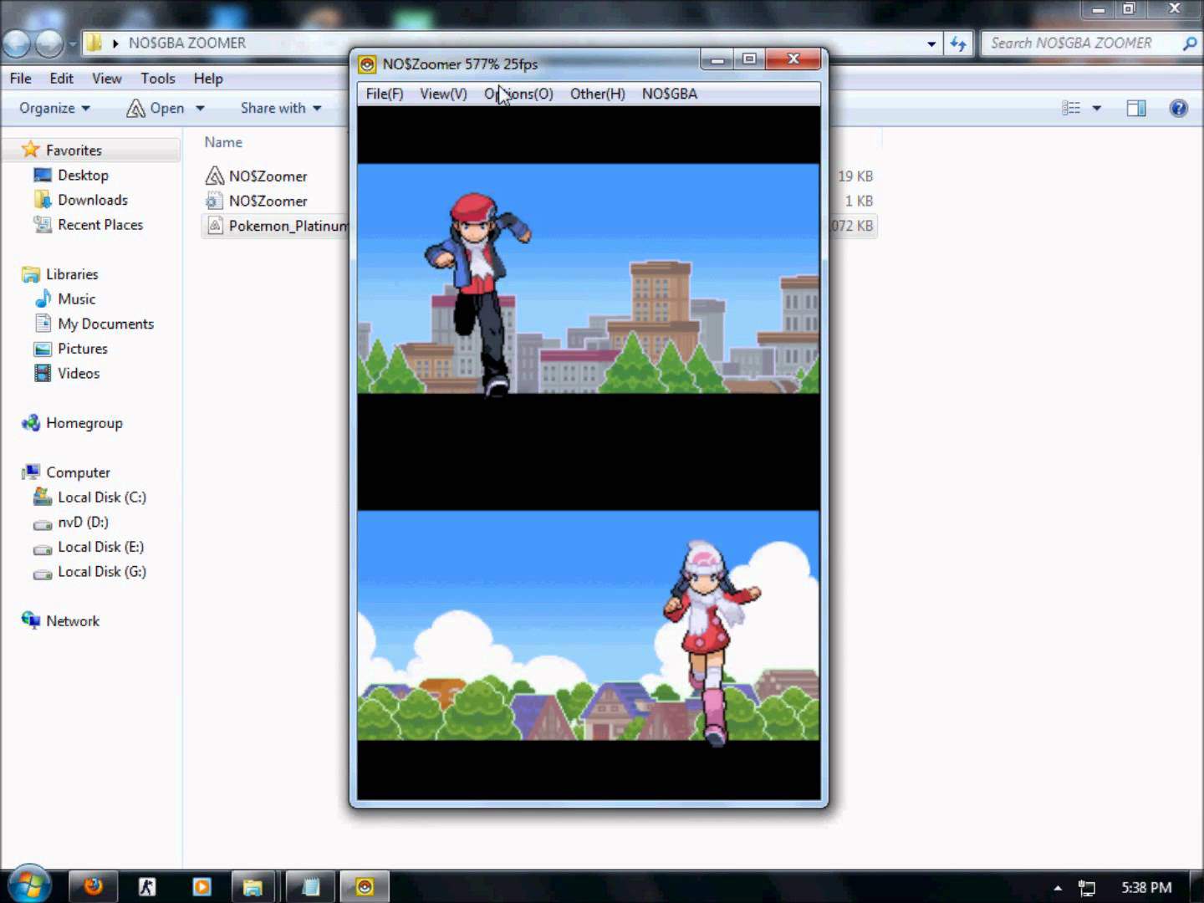The width and height of the screenshot is (1204, 903).
Task: Click the stick-figure app taskbar icon
Action: (147, 886)
